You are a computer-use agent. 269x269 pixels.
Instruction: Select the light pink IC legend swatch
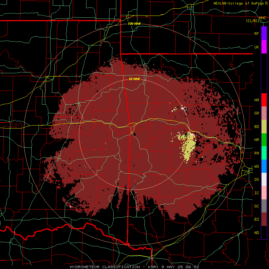(x=264, y=193)
